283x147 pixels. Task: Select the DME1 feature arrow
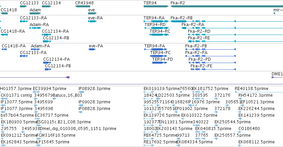pos(273,77)
